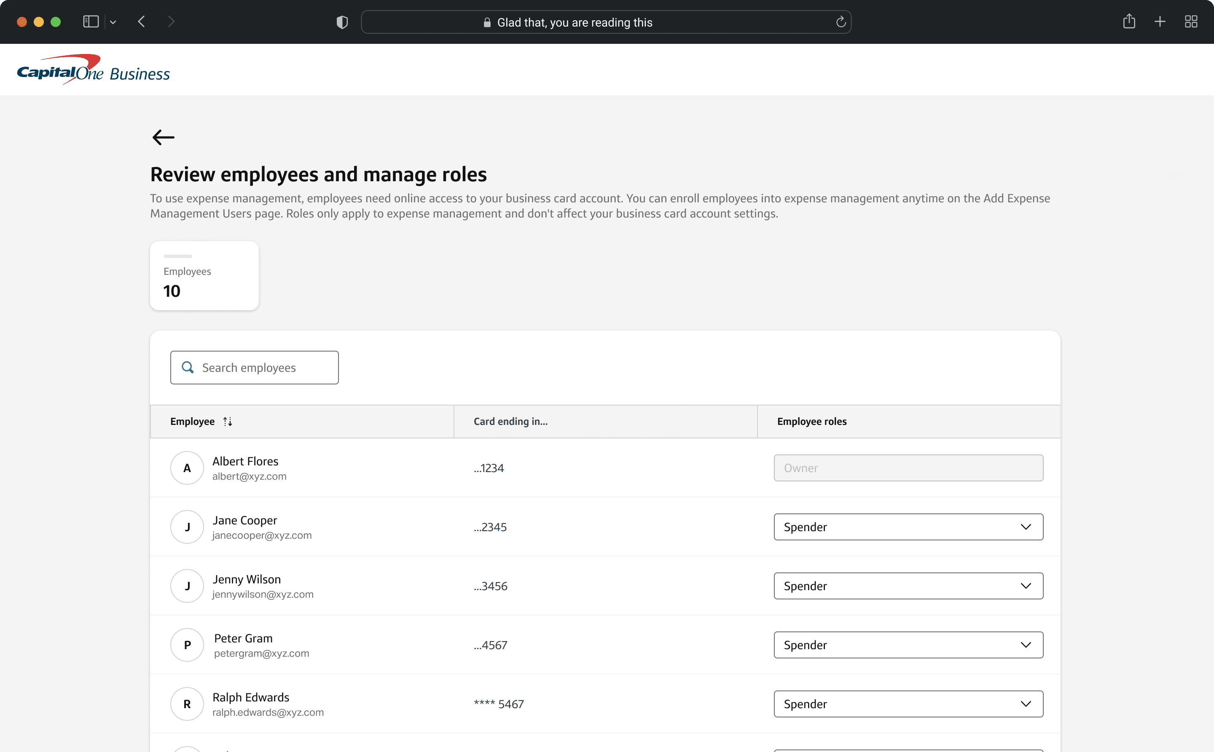Click the Capital One Business logo

coord(94,70)
